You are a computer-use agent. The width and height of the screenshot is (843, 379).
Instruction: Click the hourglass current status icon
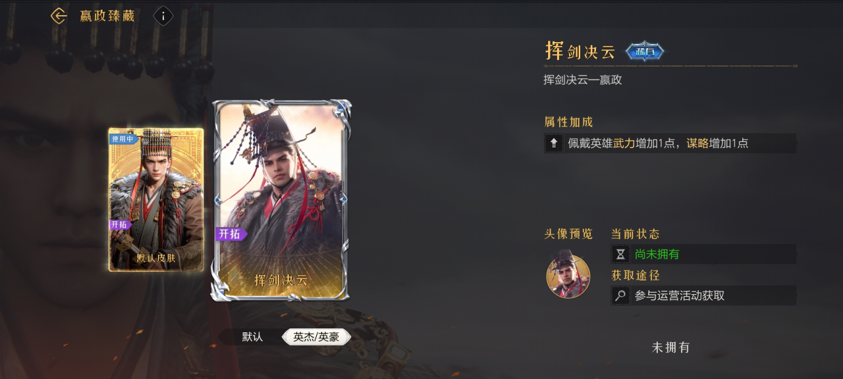[x=620, y=254]
